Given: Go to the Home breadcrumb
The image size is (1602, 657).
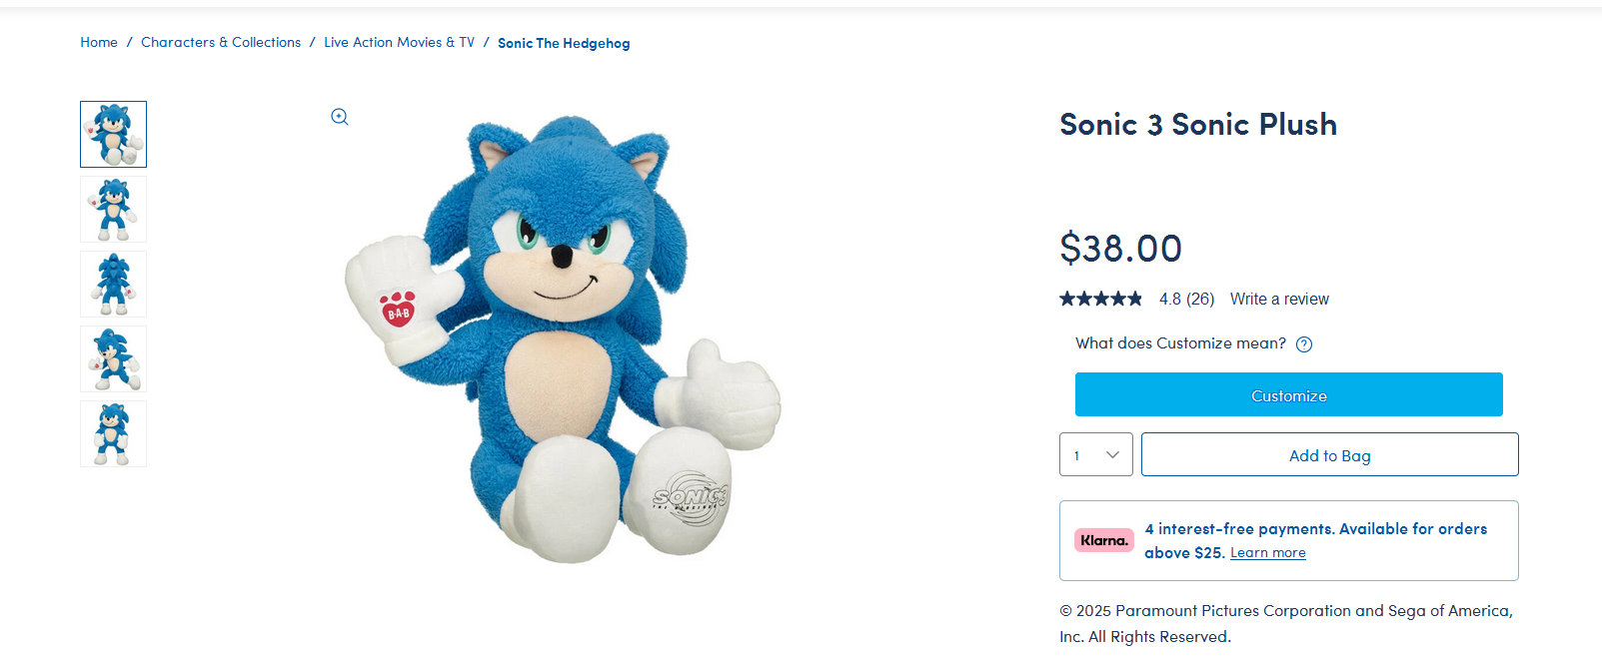Looking at the screenshot, I should [x=99, y=43].
